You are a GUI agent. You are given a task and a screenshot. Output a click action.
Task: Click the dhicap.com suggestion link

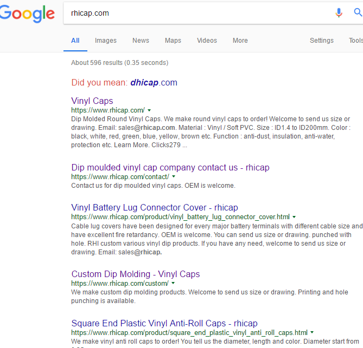(154, 83)
